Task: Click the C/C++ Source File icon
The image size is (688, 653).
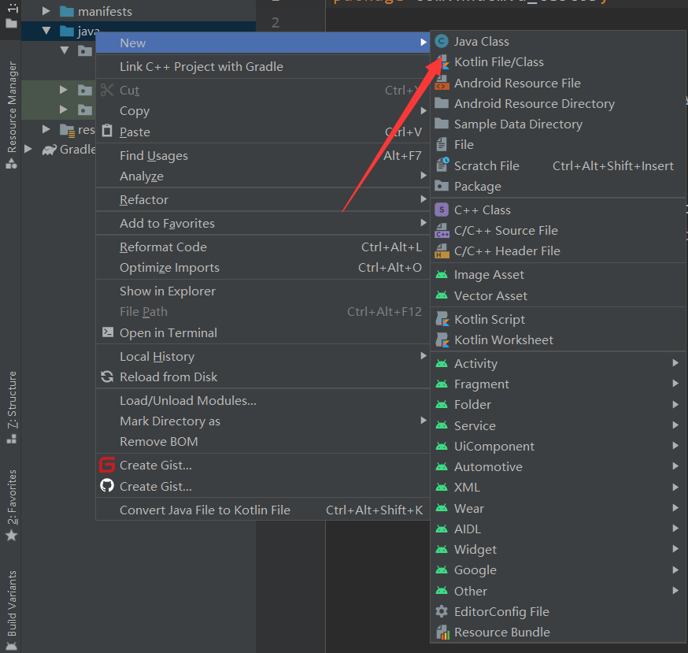Action: pos(442,230)
